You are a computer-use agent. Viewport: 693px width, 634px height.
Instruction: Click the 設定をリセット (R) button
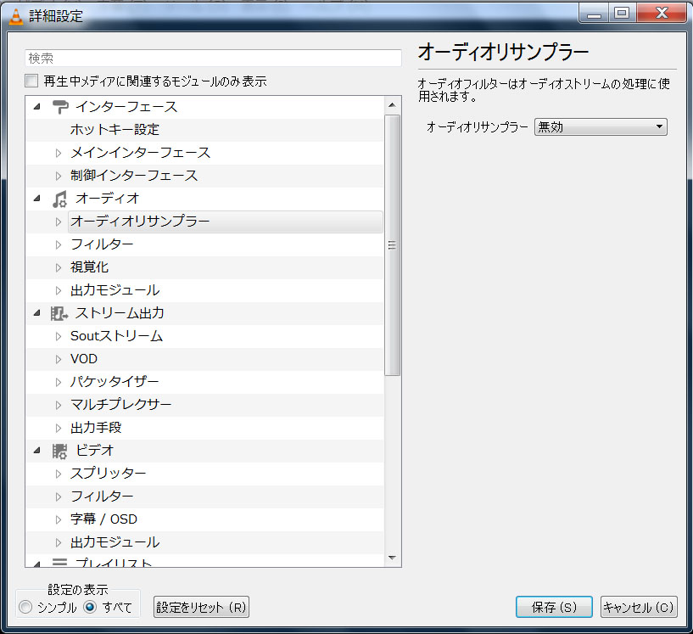pos(201,607)
